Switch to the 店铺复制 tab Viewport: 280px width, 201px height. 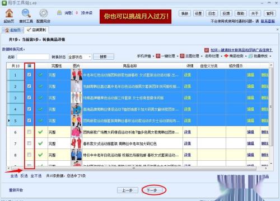36,30
